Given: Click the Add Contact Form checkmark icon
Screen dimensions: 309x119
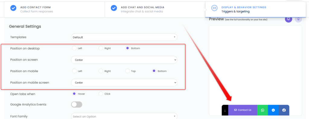Looking at the screenshot, I should click(x=13, y=8).
